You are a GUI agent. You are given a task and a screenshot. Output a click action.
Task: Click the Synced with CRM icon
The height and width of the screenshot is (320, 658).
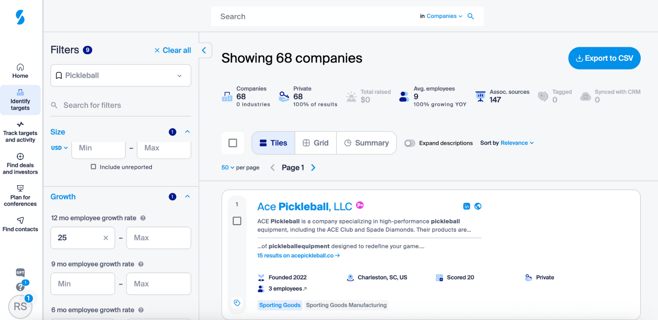(586, 96)
